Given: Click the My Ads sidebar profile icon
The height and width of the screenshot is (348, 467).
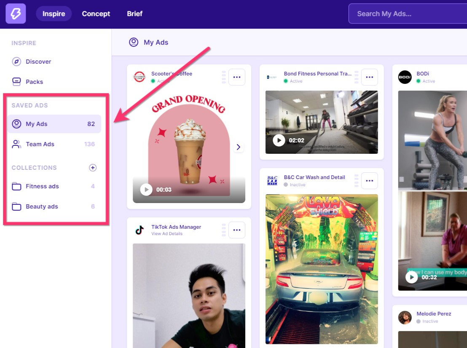Looking at the screenshot, I should click(16, 124).
